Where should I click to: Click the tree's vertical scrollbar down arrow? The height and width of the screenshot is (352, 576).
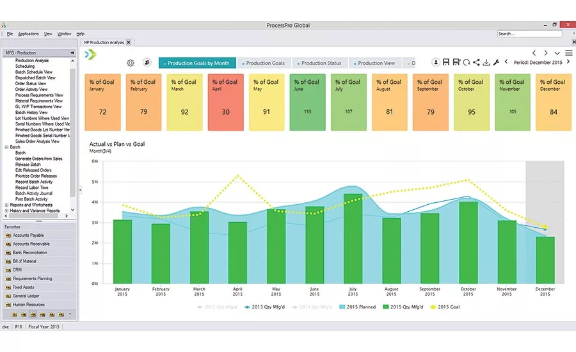coord(72,210)
